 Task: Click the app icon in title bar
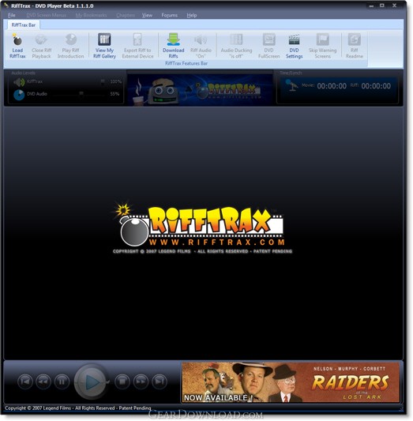[6, 6]
